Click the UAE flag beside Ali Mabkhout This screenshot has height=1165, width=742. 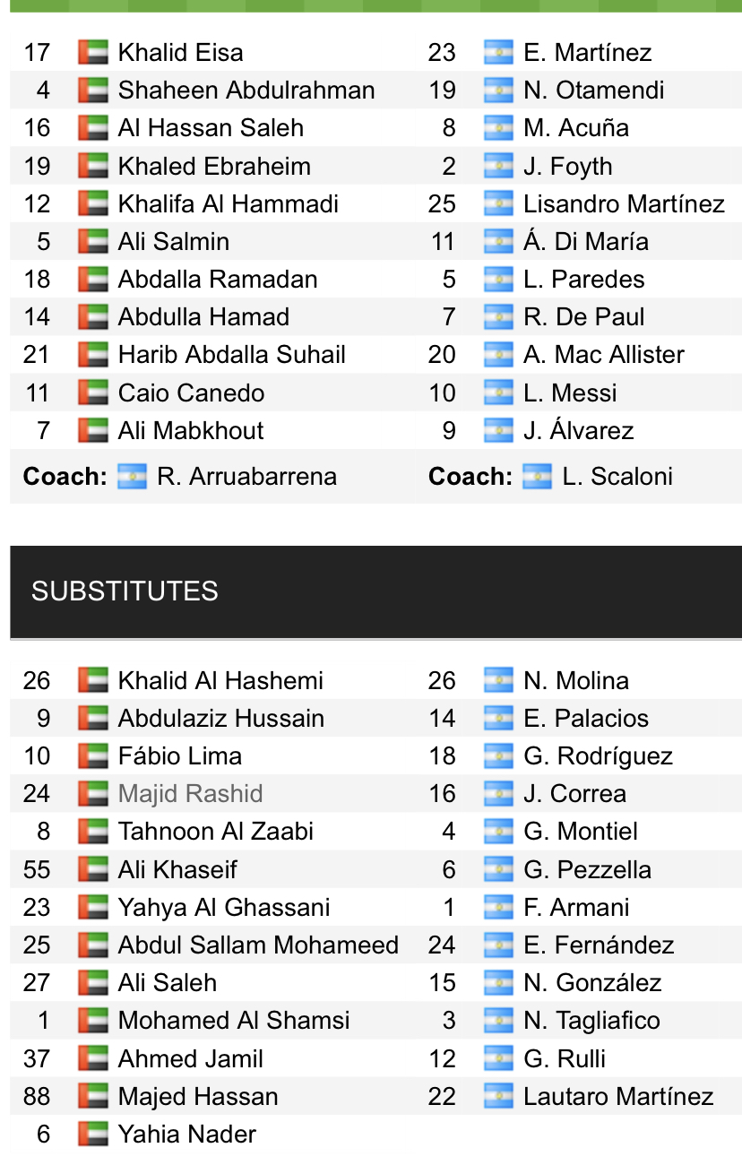(x=92, y=430)
